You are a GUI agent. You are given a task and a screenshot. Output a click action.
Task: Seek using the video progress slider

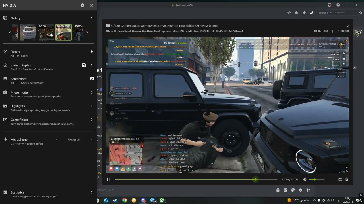196,179
